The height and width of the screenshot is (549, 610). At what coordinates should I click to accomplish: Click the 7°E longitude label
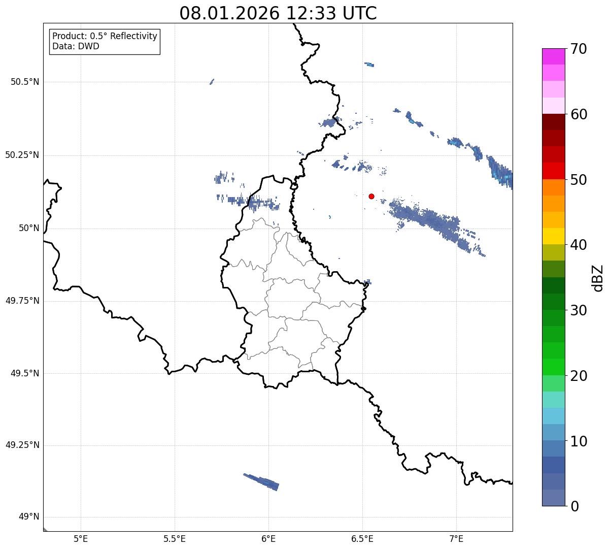tap(456, 538)
